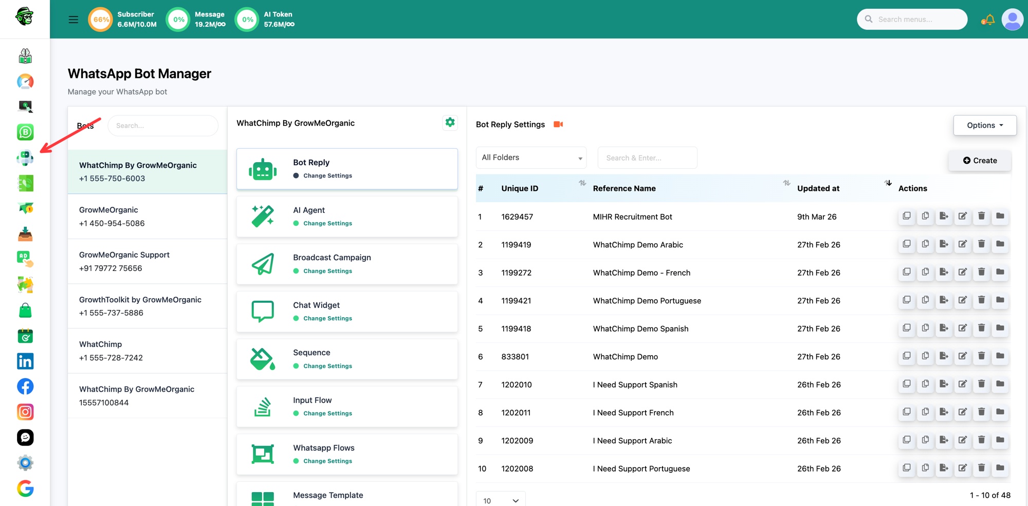Image resolution: width=1028 pixels, height=506 pixels.
Task: Focus the Search & Enter field
Action: point(647,158)
